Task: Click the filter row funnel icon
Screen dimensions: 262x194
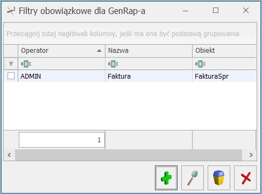Action: (11, 64)
